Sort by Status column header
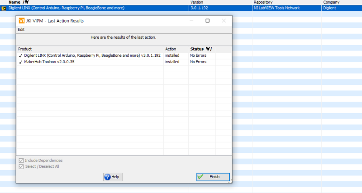362x193 pixels. [x=202, y=49]
